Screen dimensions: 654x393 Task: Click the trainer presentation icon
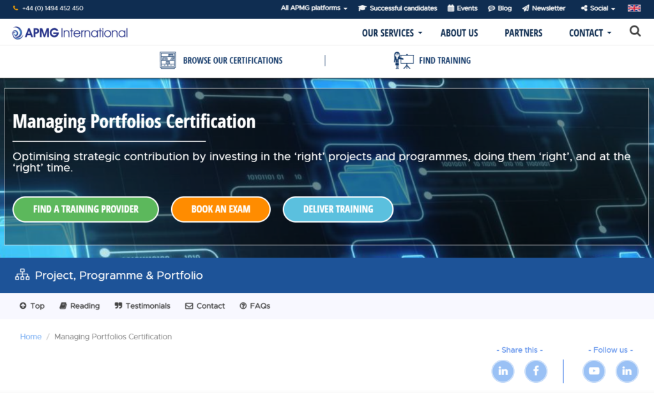(404, 61)
